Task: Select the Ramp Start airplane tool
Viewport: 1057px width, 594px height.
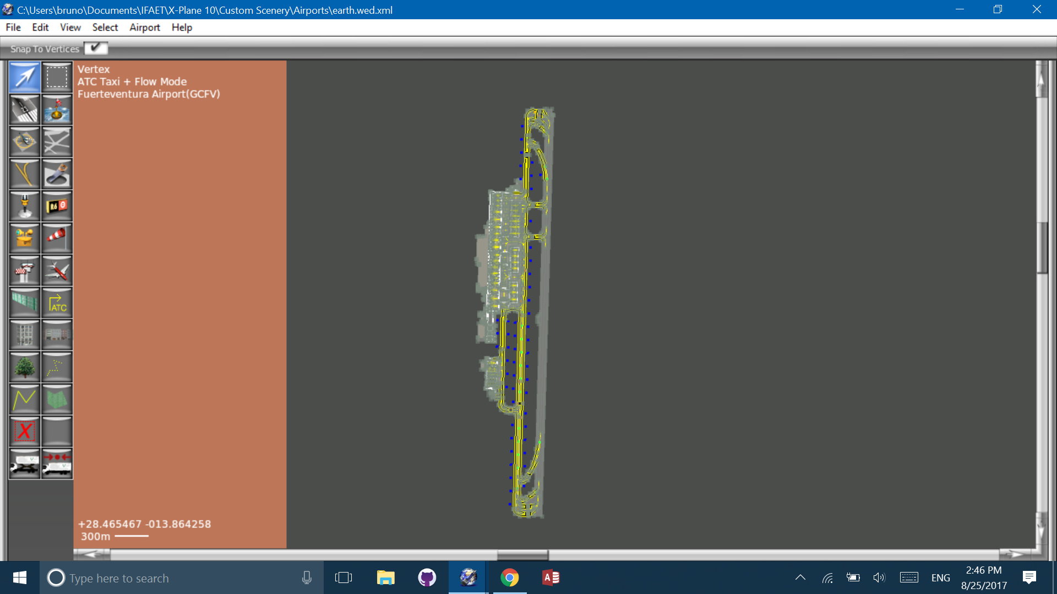Action: coord(57,271)
